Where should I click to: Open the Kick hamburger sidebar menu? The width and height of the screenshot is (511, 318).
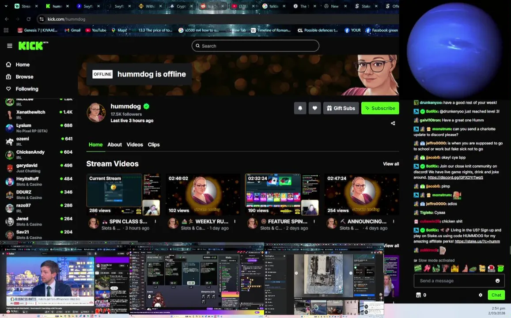tap(9, 46)
